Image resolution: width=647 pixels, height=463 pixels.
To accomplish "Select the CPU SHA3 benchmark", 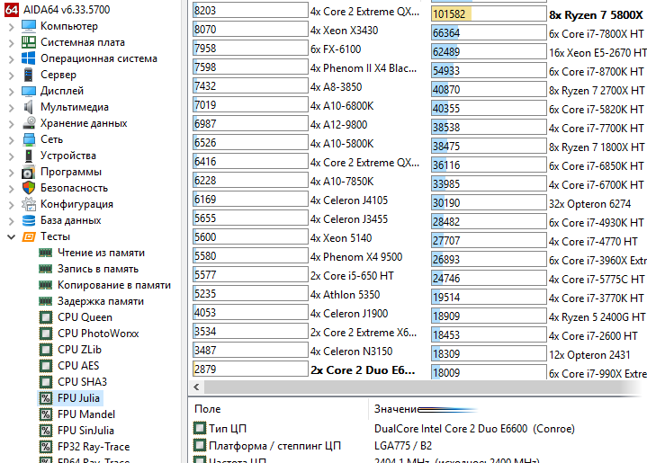I will click(x=82, y=382).
